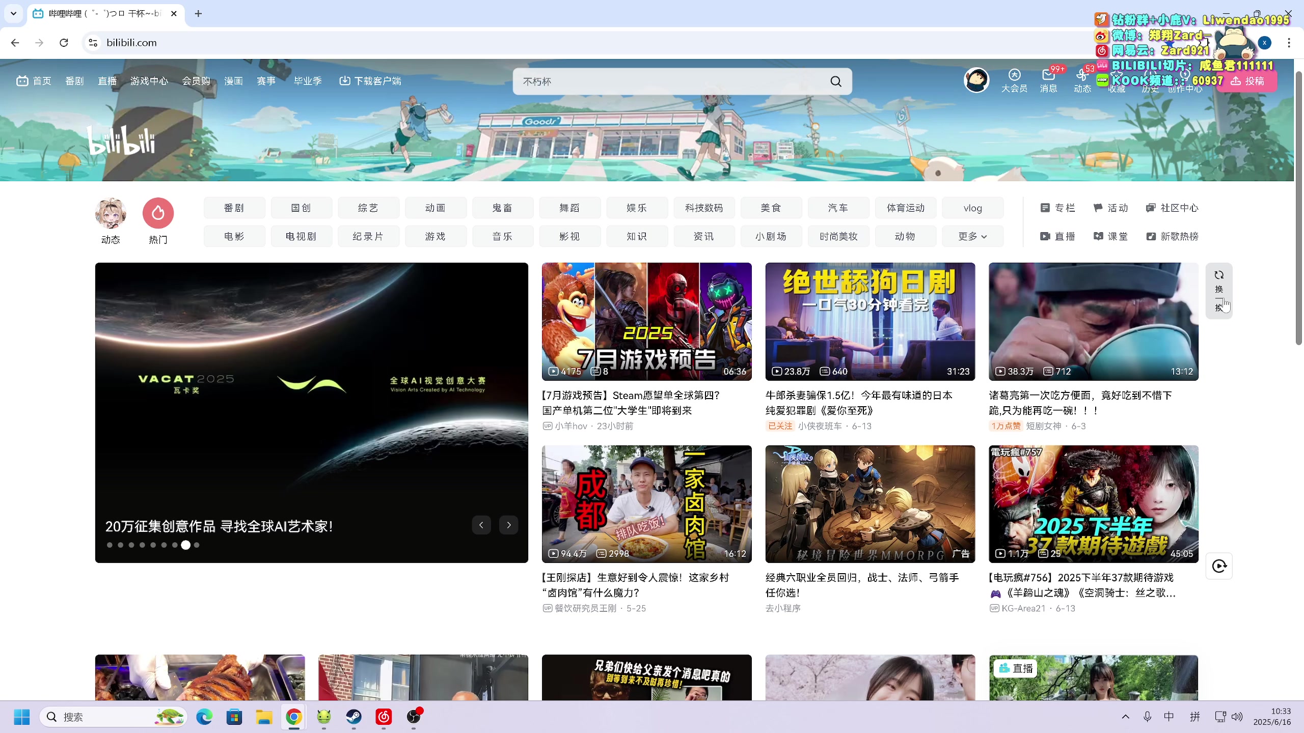This screenshot has width=1304, height=733.
Task: Expand the 更多 categories dropdown
Action: click(x=972, y=236)
